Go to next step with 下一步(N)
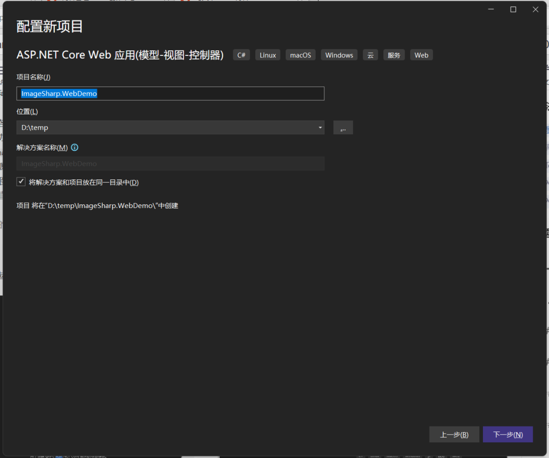This screenshot has height=458, width=549. click(x=508, y=434)
